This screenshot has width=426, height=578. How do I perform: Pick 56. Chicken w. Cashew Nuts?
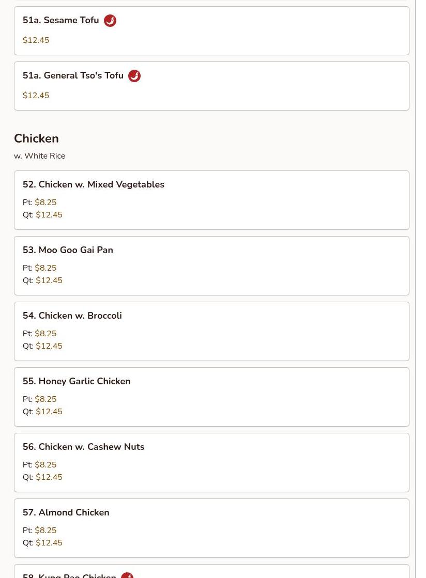pyautogui.click(x=83, y=447)
